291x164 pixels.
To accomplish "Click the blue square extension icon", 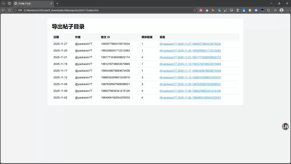I will pyautogui.click(x=256, y=10).
